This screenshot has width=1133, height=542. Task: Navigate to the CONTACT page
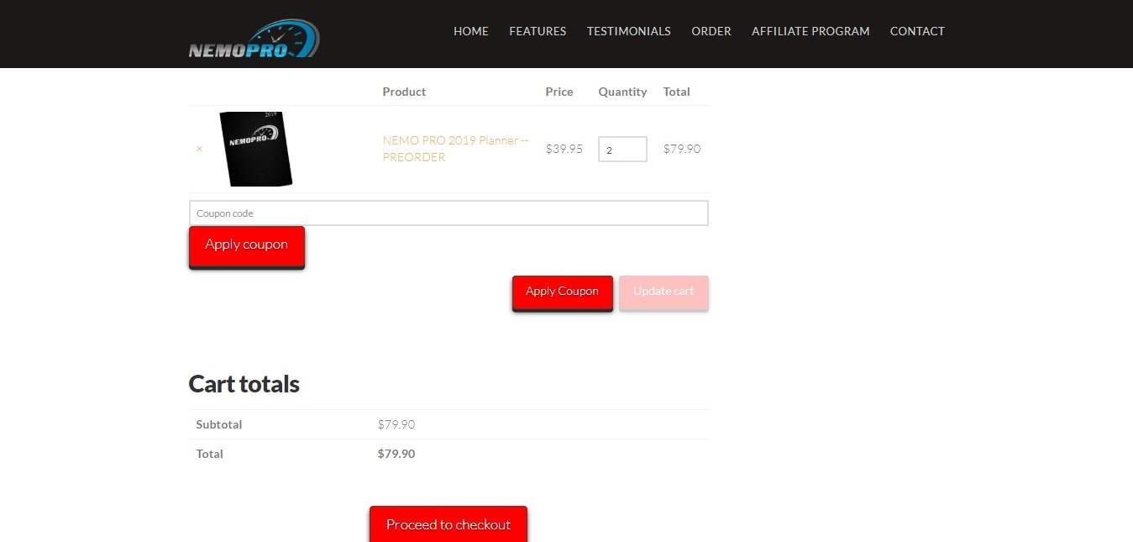(917, 31)
